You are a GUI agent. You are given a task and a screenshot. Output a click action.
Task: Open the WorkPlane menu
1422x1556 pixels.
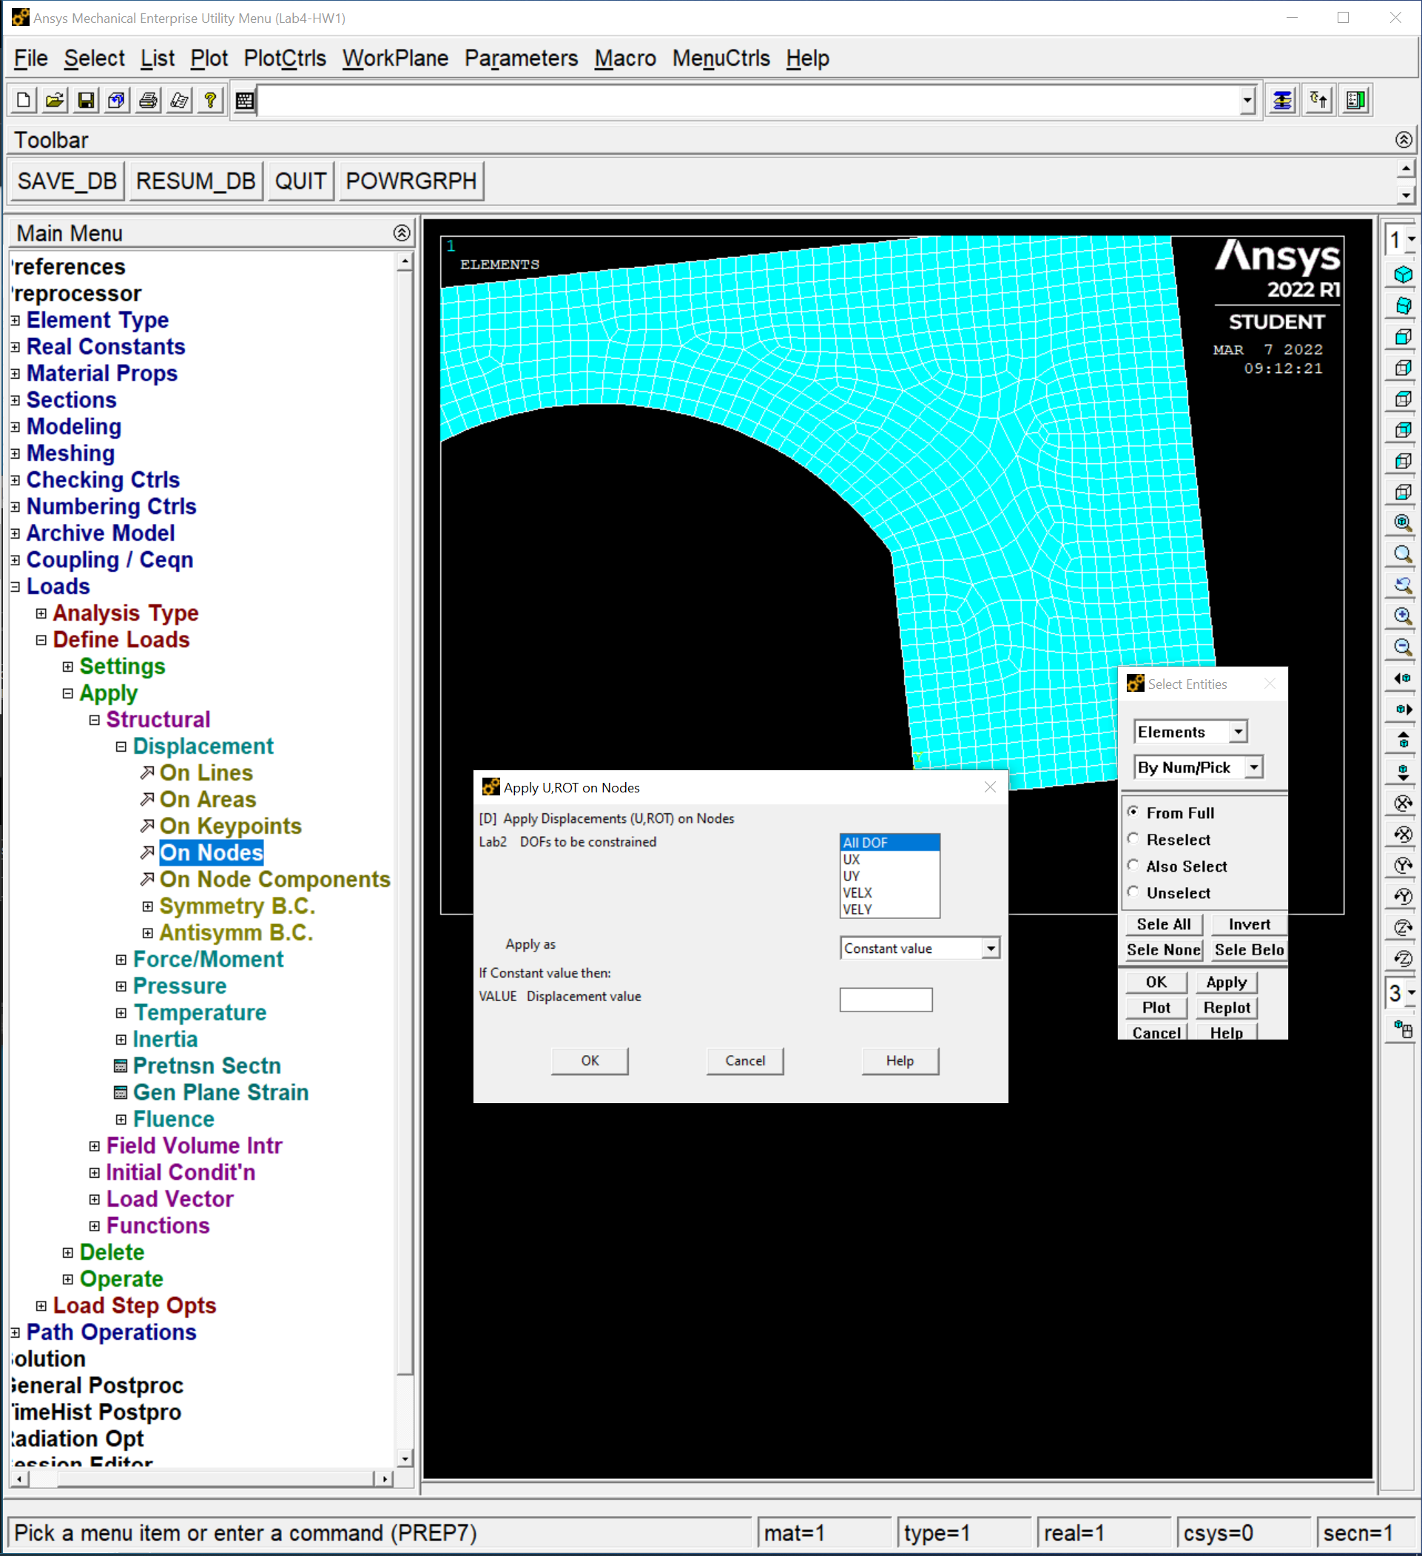[394, 58]
